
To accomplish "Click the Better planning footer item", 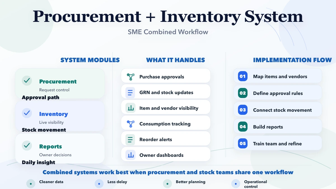I will pyautogui.click(x=190, y=182).
